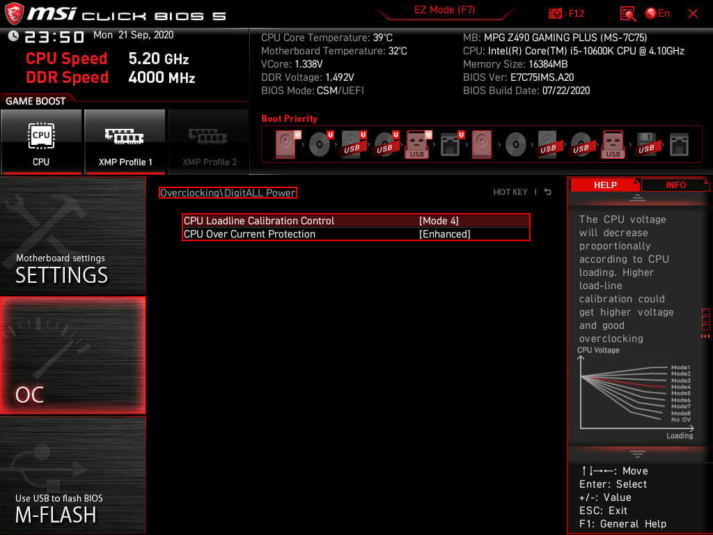Select the legacy optical disc boot device

[516, 145]
